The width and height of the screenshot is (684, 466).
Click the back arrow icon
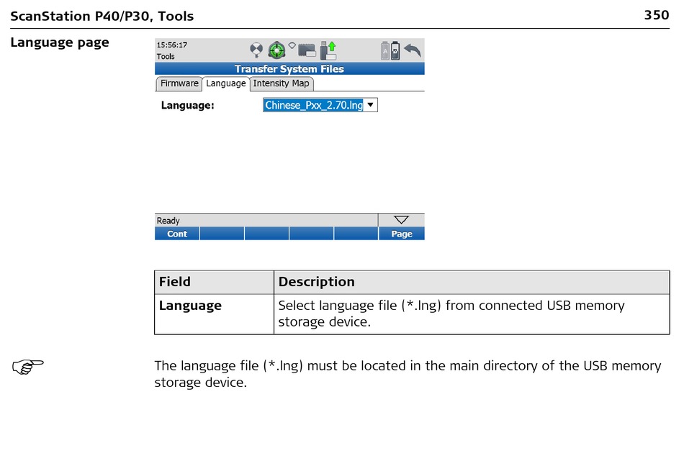(x=413, y=50)
